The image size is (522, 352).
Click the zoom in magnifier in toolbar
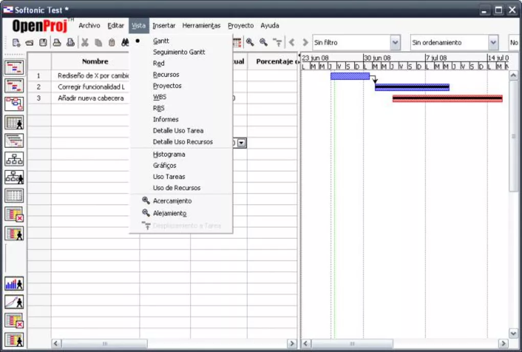tap(250, 42)
